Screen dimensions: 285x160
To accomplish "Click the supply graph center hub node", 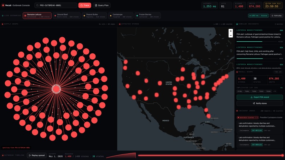I will 56,89.
